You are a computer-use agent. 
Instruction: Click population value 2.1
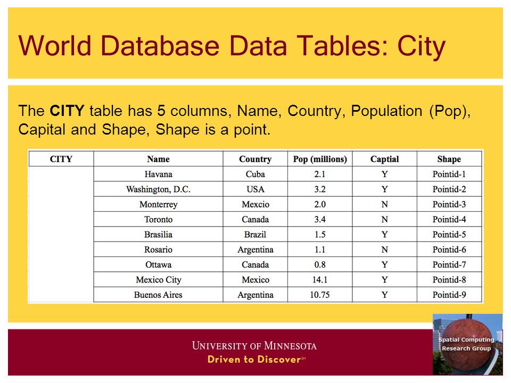point(320,174)
